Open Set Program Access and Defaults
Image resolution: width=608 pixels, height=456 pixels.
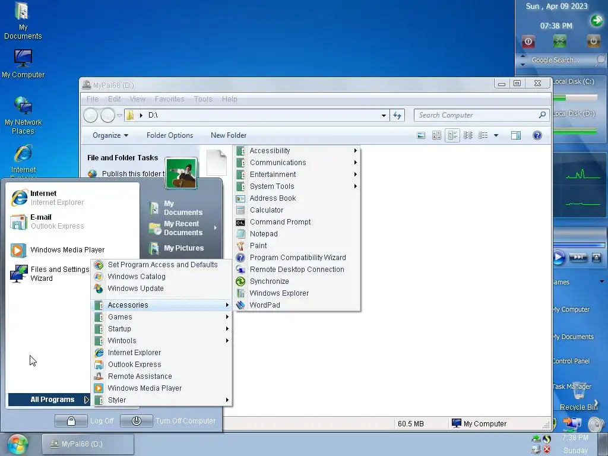pos(161,264)
